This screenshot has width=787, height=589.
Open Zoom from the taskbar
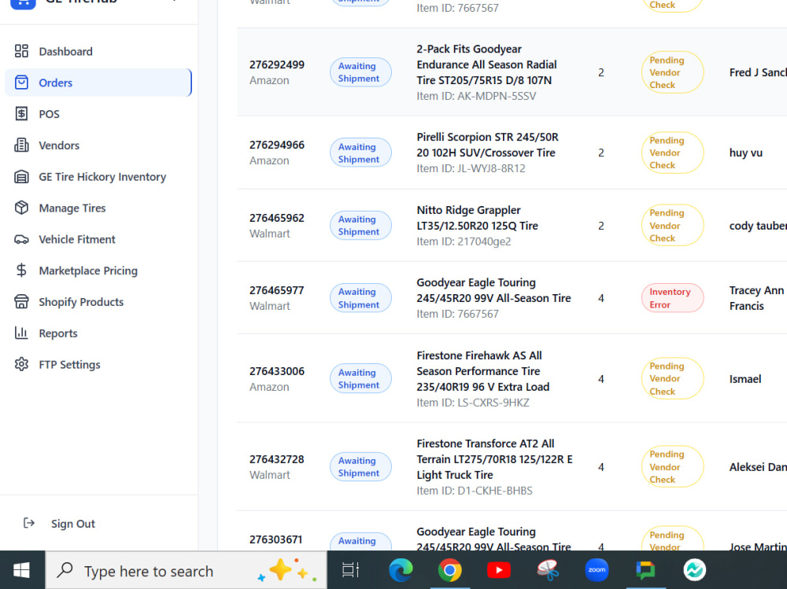pyautogui.click(x=597, y=570)
